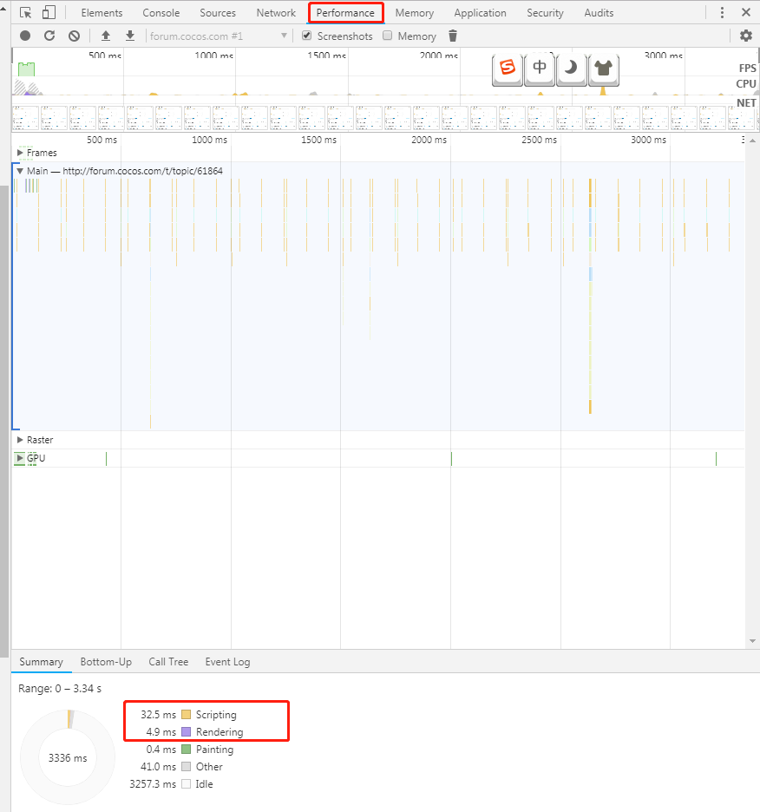Click the 2000 ms GPU event marker
The height and width of the screenshot is (812, 760).
click(451, 458)
